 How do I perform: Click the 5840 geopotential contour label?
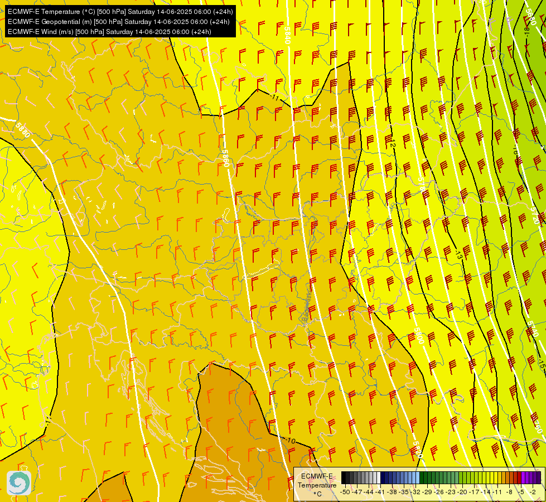(287, 35)
